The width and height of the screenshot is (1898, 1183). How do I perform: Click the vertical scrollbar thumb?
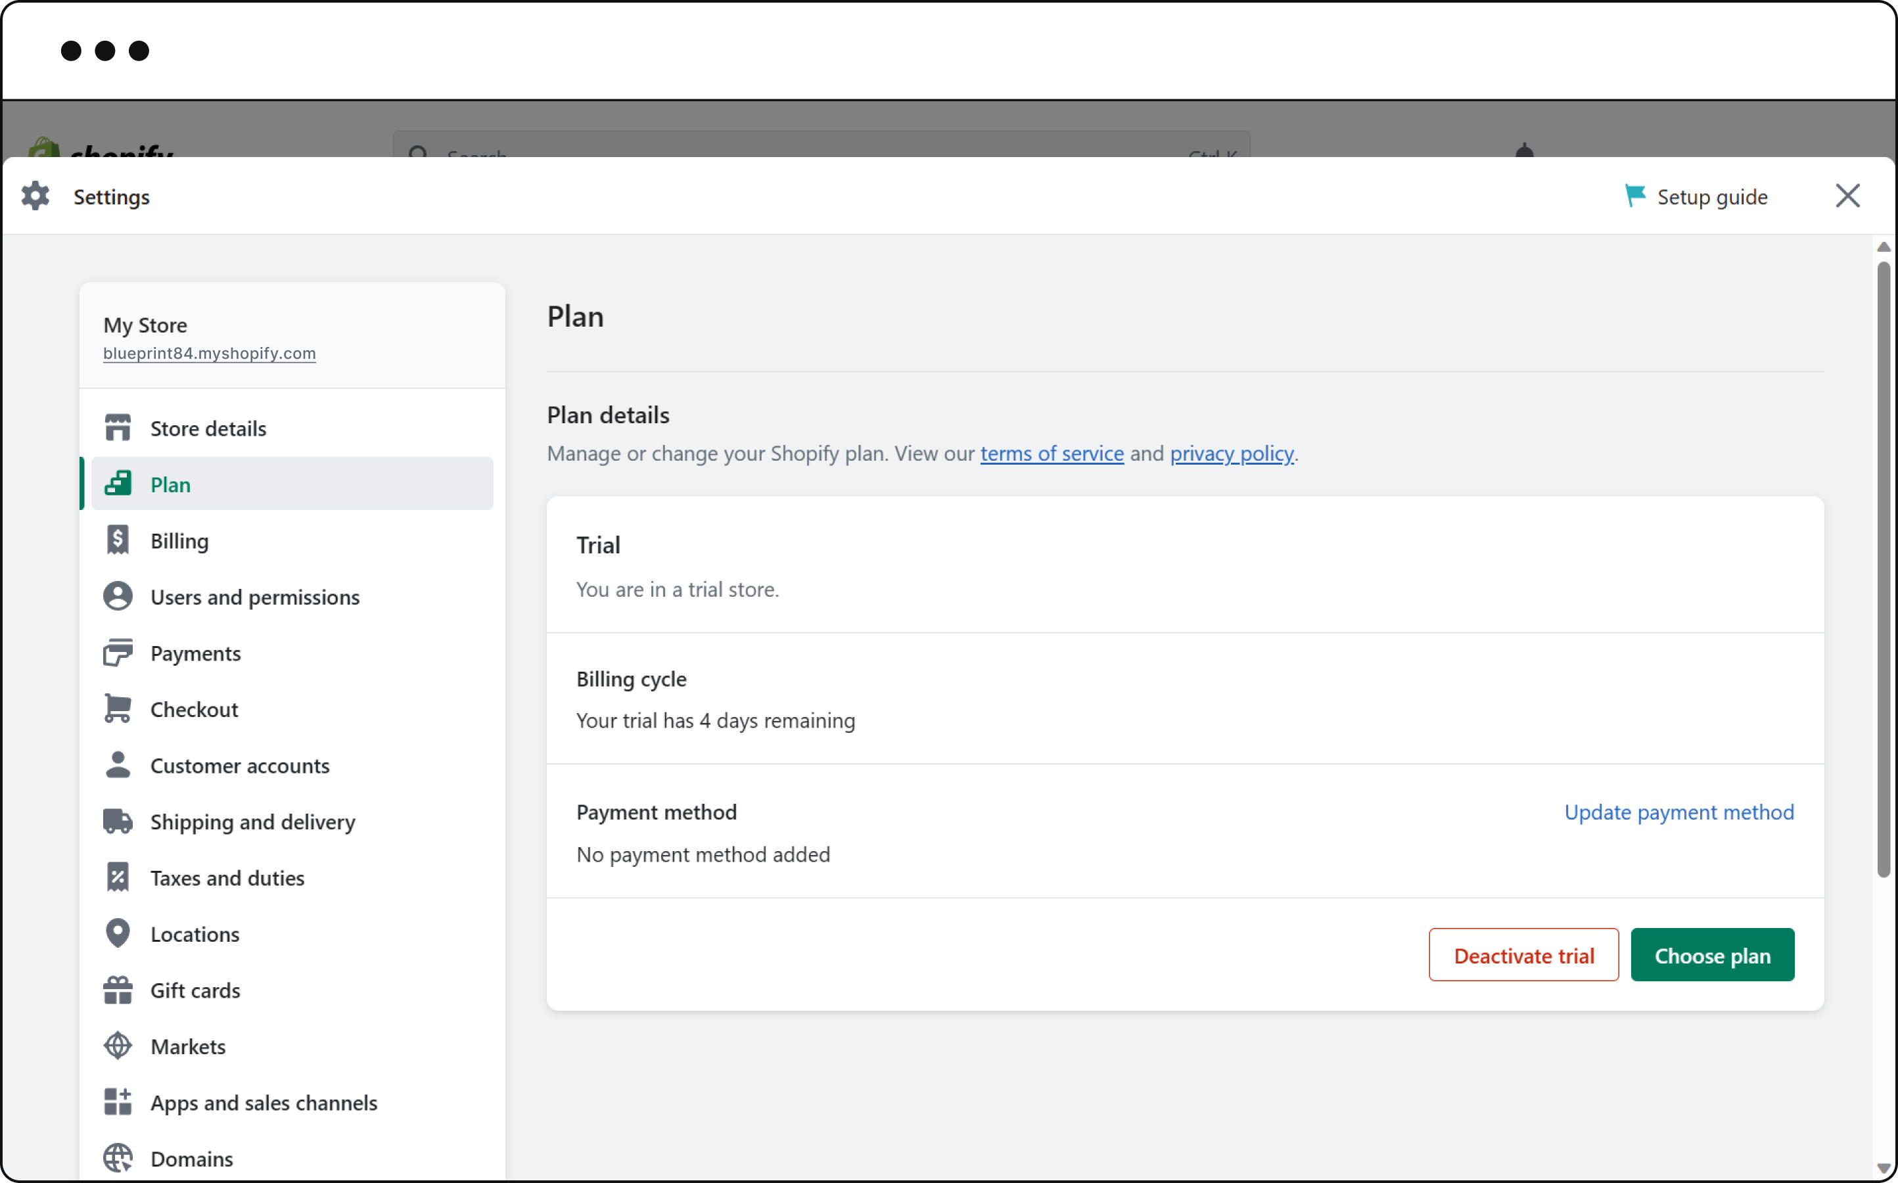[x=1884, y=570]
